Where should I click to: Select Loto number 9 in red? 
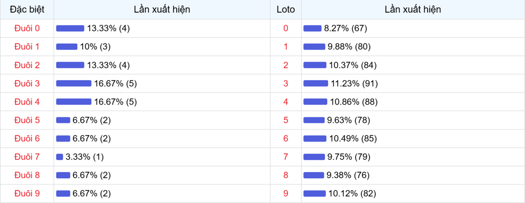pos(286,193)
